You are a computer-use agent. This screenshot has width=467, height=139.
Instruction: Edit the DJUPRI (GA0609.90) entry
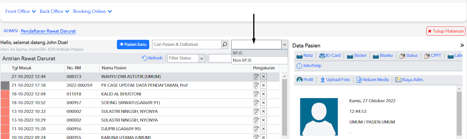click(256, 129)
